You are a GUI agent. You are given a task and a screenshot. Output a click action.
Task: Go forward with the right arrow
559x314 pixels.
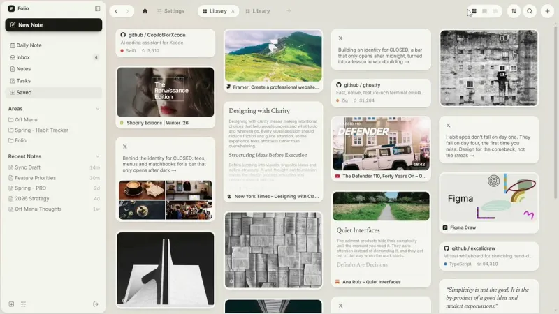pos(127,11)
